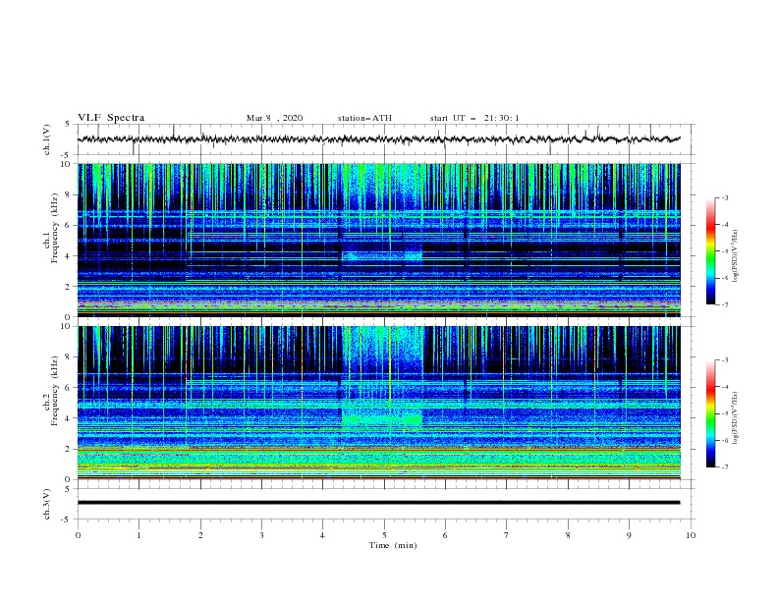Click tick label "0" on the Time axis
The image size is (778, 601).
coord(78,535)
